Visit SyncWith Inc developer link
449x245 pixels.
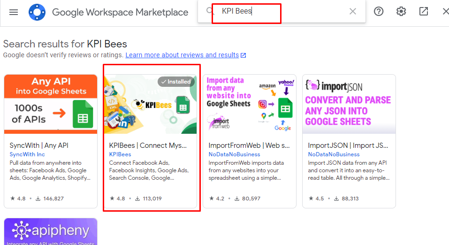[27, 154]
